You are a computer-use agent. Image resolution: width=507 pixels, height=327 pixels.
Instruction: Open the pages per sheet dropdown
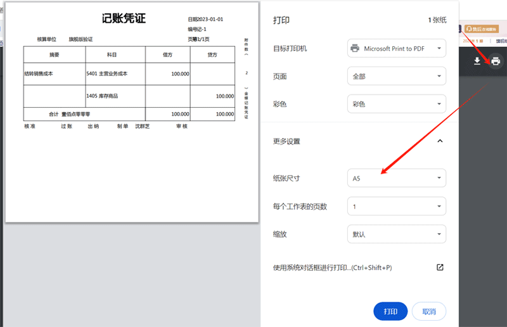(397, 207)
